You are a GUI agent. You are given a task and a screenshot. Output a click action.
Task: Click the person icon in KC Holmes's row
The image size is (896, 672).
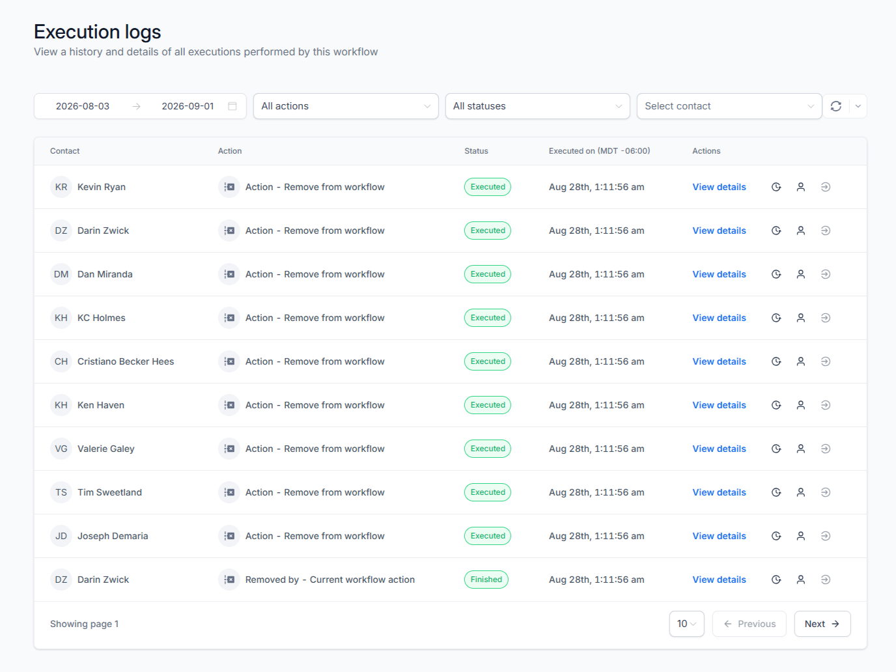coord(801,318)
